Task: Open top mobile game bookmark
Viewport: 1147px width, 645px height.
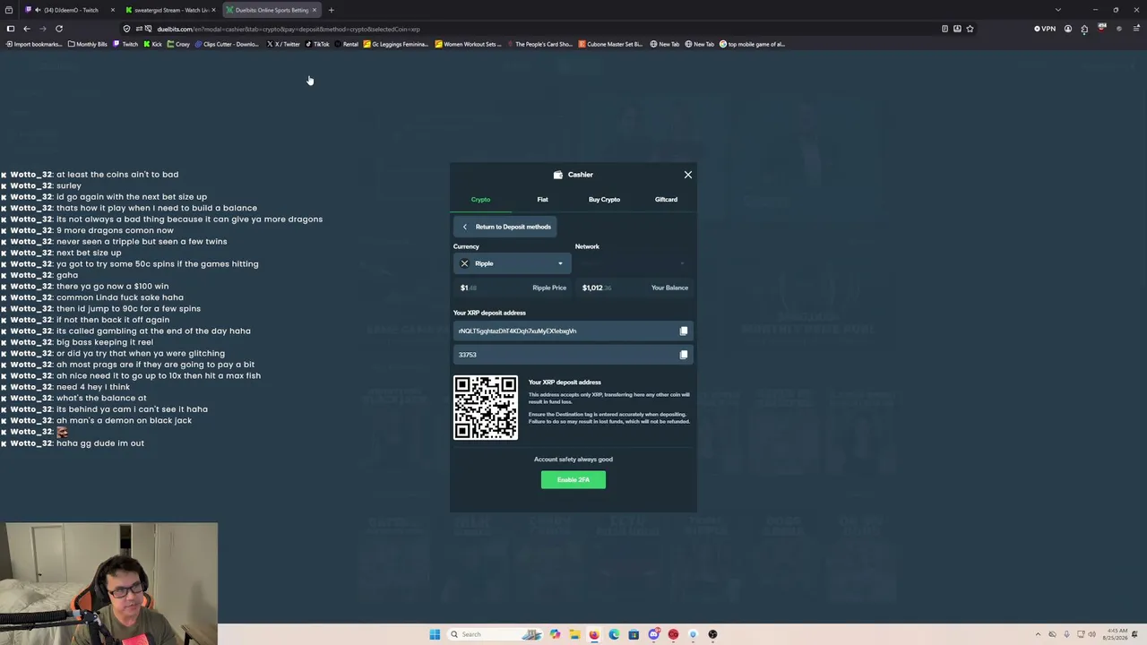Action: pyautogui.click(x=753, y=44)
